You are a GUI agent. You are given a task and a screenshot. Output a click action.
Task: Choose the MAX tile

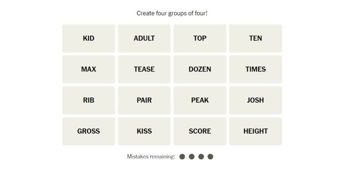point(88,69)
